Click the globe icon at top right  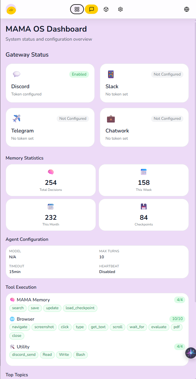[x=186, y=9]
